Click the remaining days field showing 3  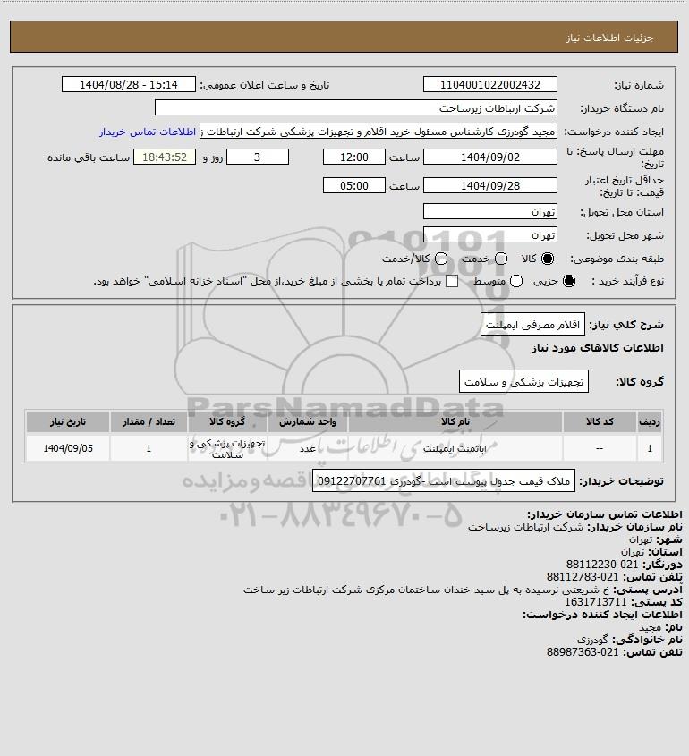[x=258, y=157]
